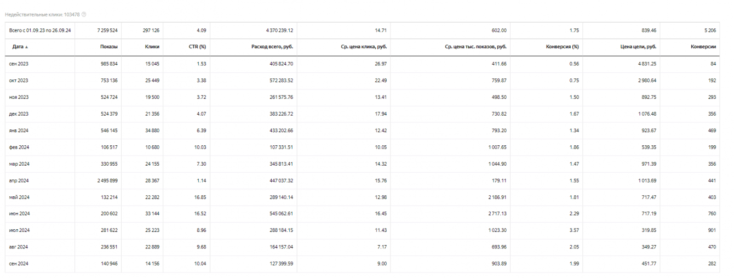734x278 pixels.
Task: Click the total Показы value 7 259 524
Action: pyautogui.click(x=107, y=30)
